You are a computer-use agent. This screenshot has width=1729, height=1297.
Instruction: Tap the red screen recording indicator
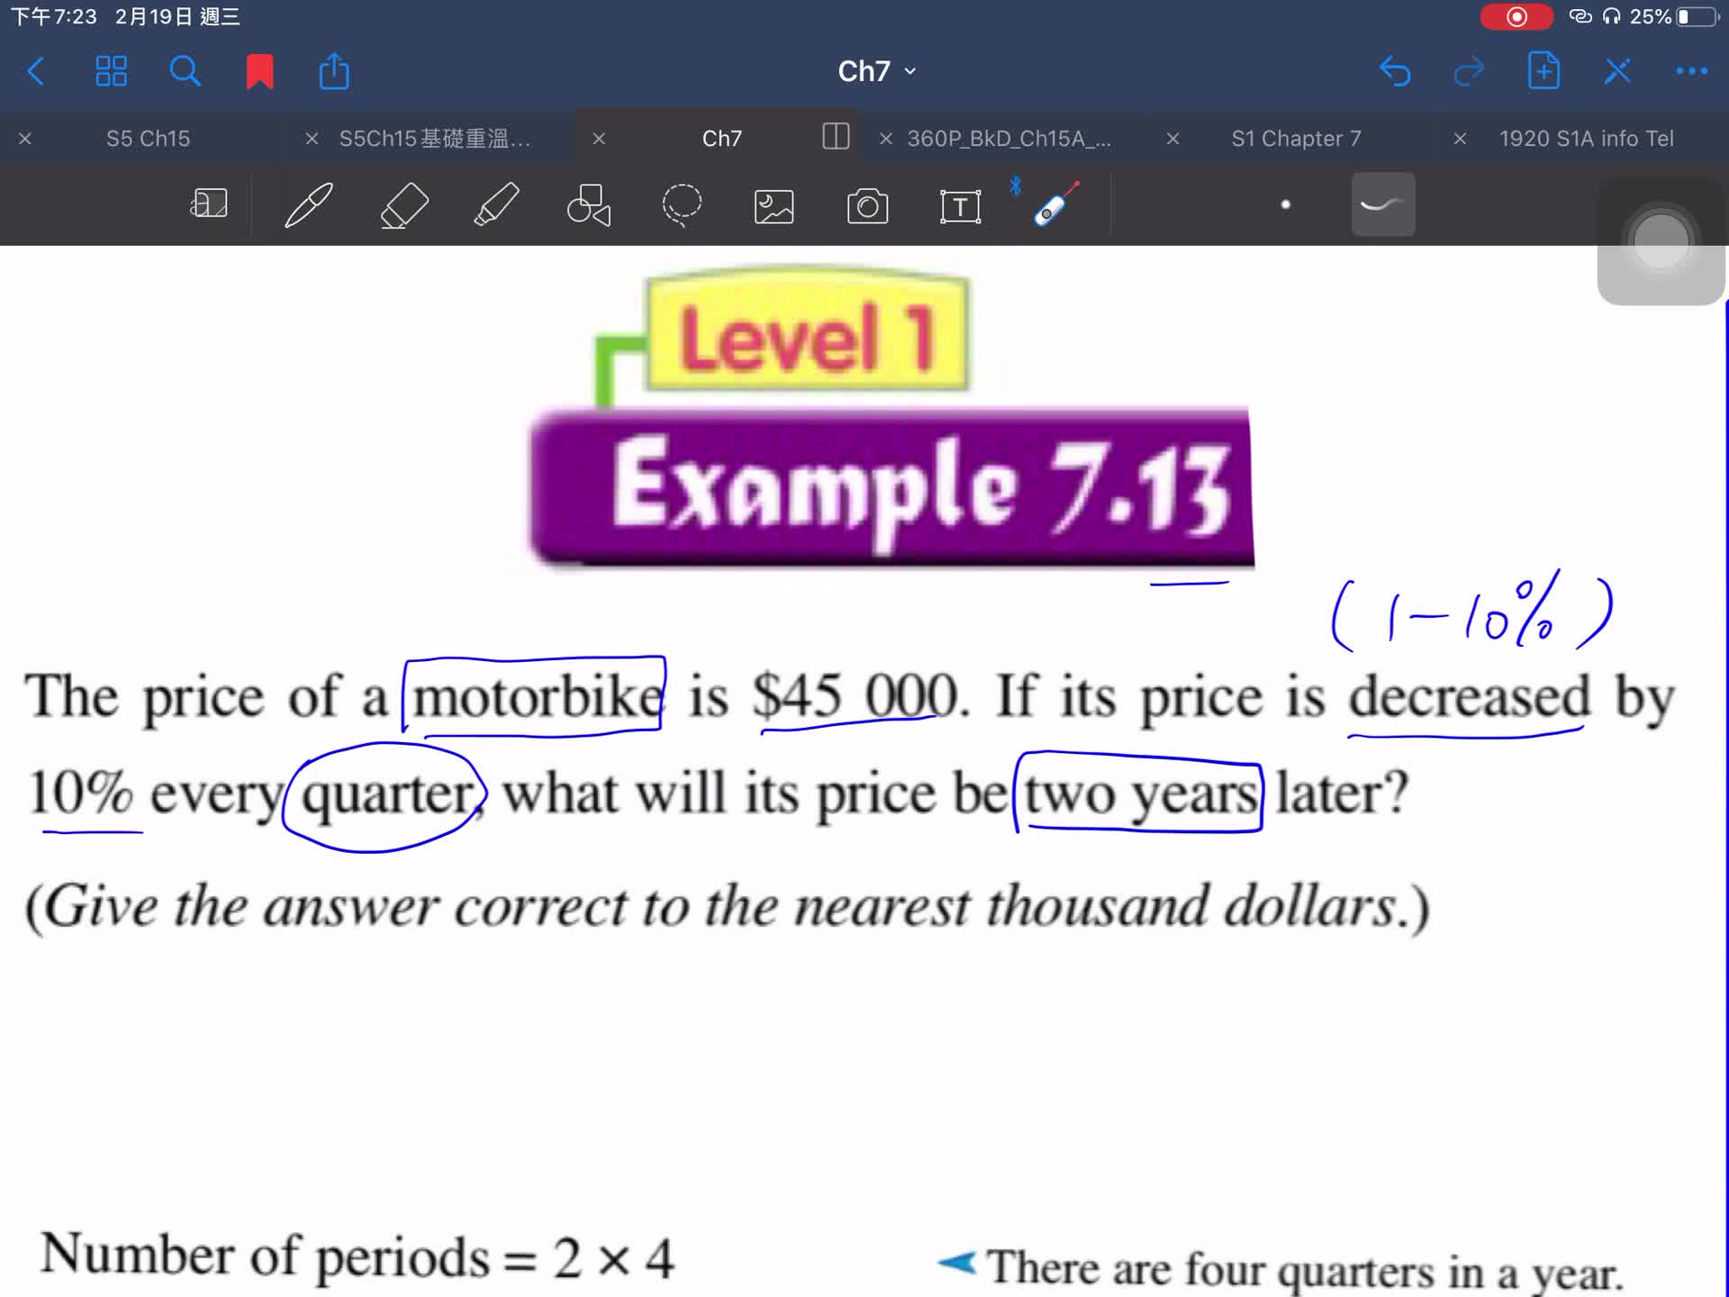pos(1516,16)
